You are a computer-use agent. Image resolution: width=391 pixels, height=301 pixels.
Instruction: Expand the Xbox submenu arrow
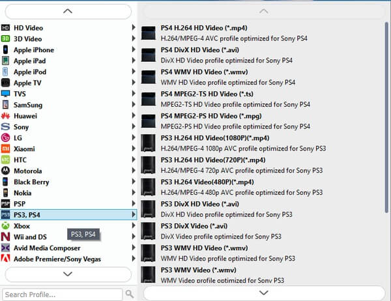coord(134,225)
